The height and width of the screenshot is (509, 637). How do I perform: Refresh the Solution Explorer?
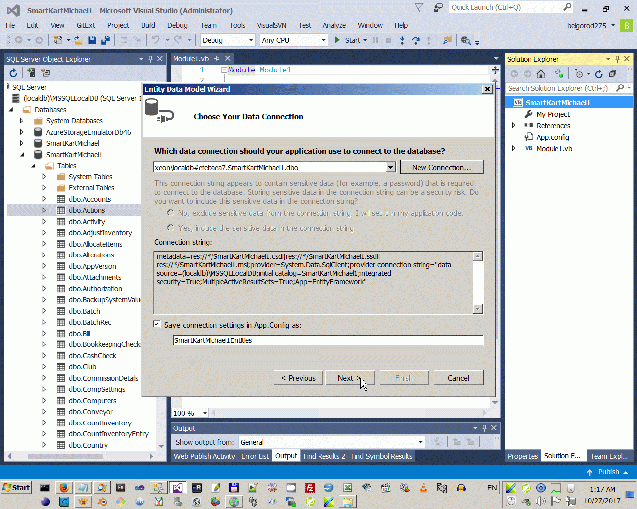pyautogui.click(x=599, y=74)
